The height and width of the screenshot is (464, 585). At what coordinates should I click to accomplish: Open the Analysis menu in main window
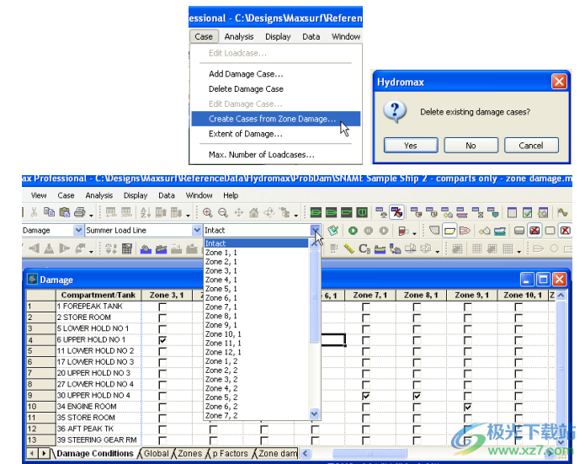pos(98,195)
